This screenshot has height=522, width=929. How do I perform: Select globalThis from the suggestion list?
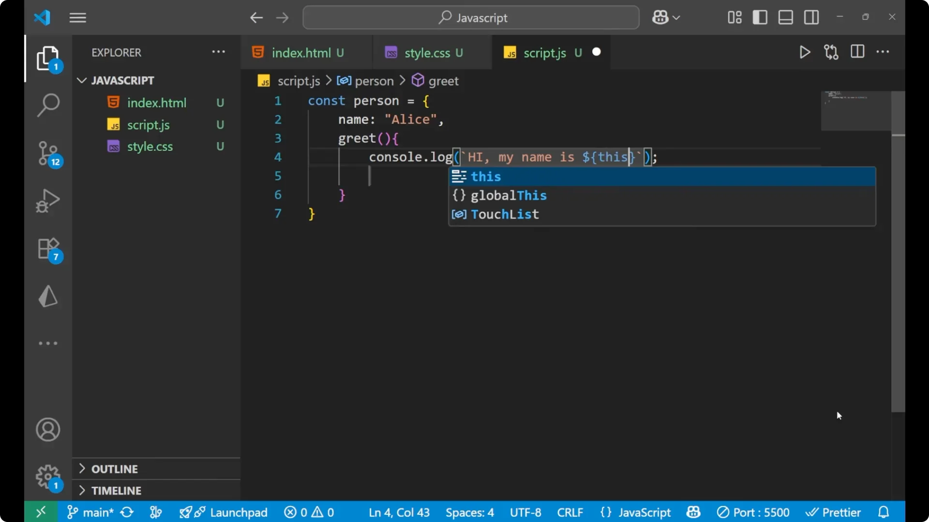(508, 195)
